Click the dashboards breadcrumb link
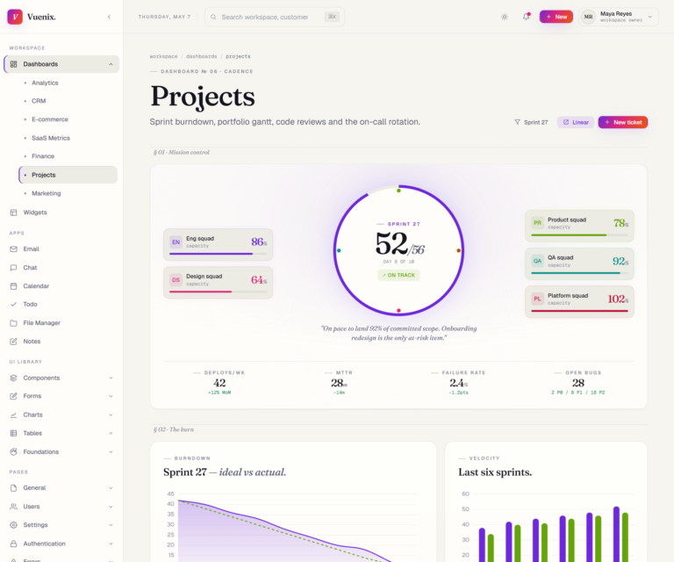674x562 pixels. pos(201,56)
